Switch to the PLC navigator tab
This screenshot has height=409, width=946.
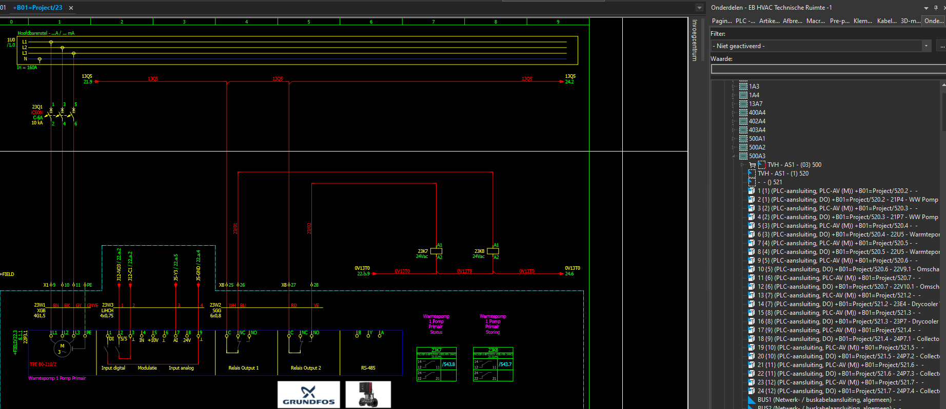click(x=745, y=21)
